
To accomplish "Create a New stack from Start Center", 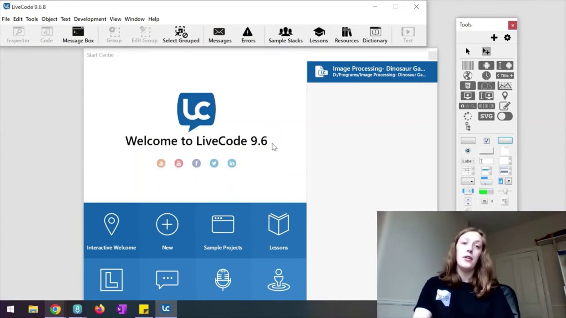I will [167, 231].
